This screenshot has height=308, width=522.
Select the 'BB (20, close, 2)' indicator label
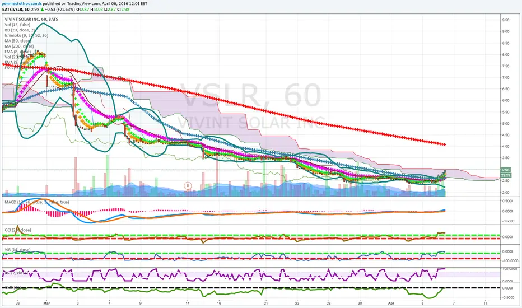(x=20, y=30)
